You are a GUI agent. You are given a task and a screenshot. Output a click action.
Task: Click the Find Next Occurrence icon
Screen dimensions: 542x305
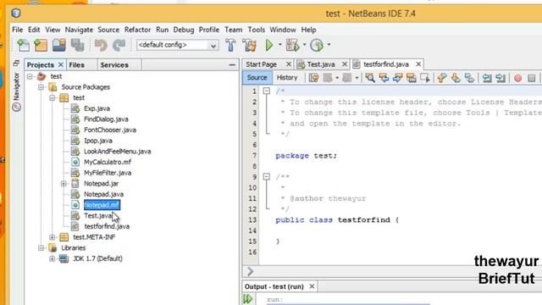click(397, 77)
